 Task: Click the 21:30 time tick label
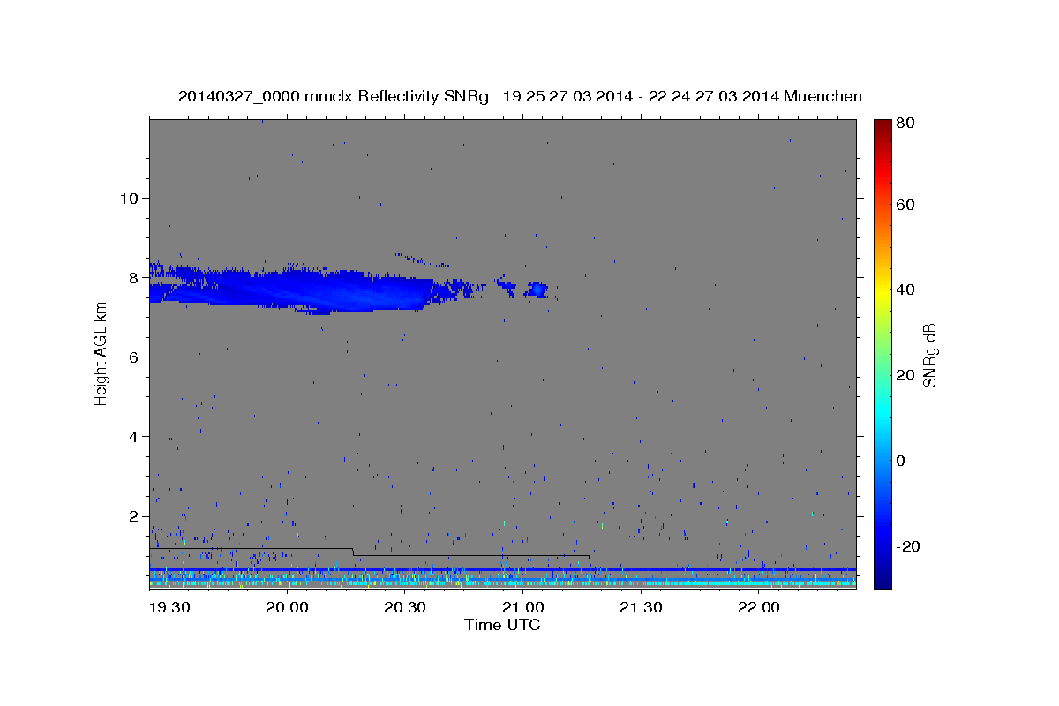(x=641, y=608)
